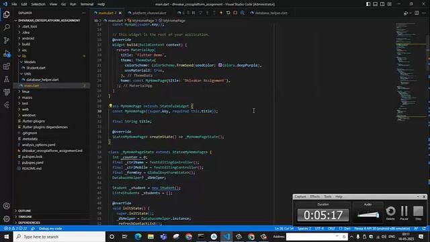430x242 pixels.
Task: Open Microsoft Edge from taskbar
Action: [x=138, y=237]
